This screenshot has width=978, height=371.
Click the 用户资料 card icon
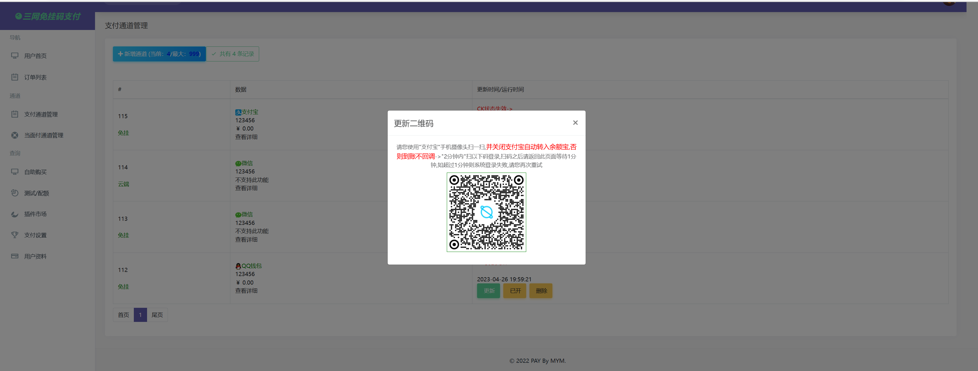click(15, 256)
